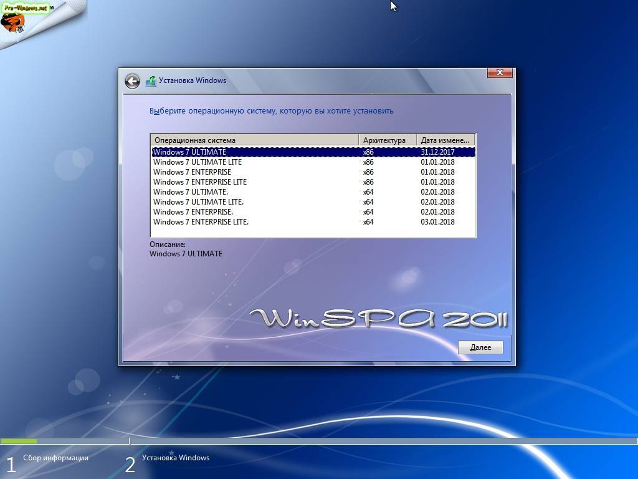This screenshot has width=638, height=479.
Task: Sort by Дата измене... column header
Action: 445,140
